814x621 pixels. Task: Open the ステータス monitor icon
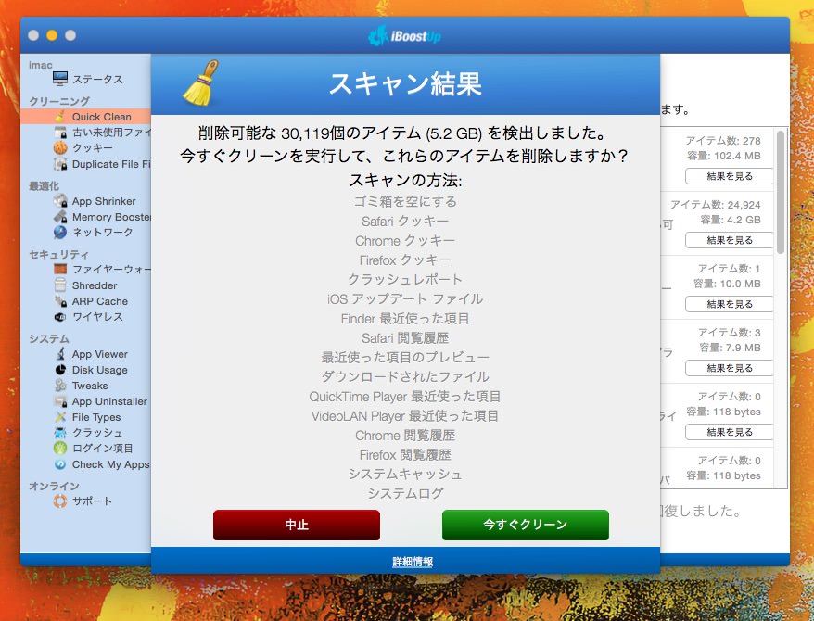click(60, 79)
